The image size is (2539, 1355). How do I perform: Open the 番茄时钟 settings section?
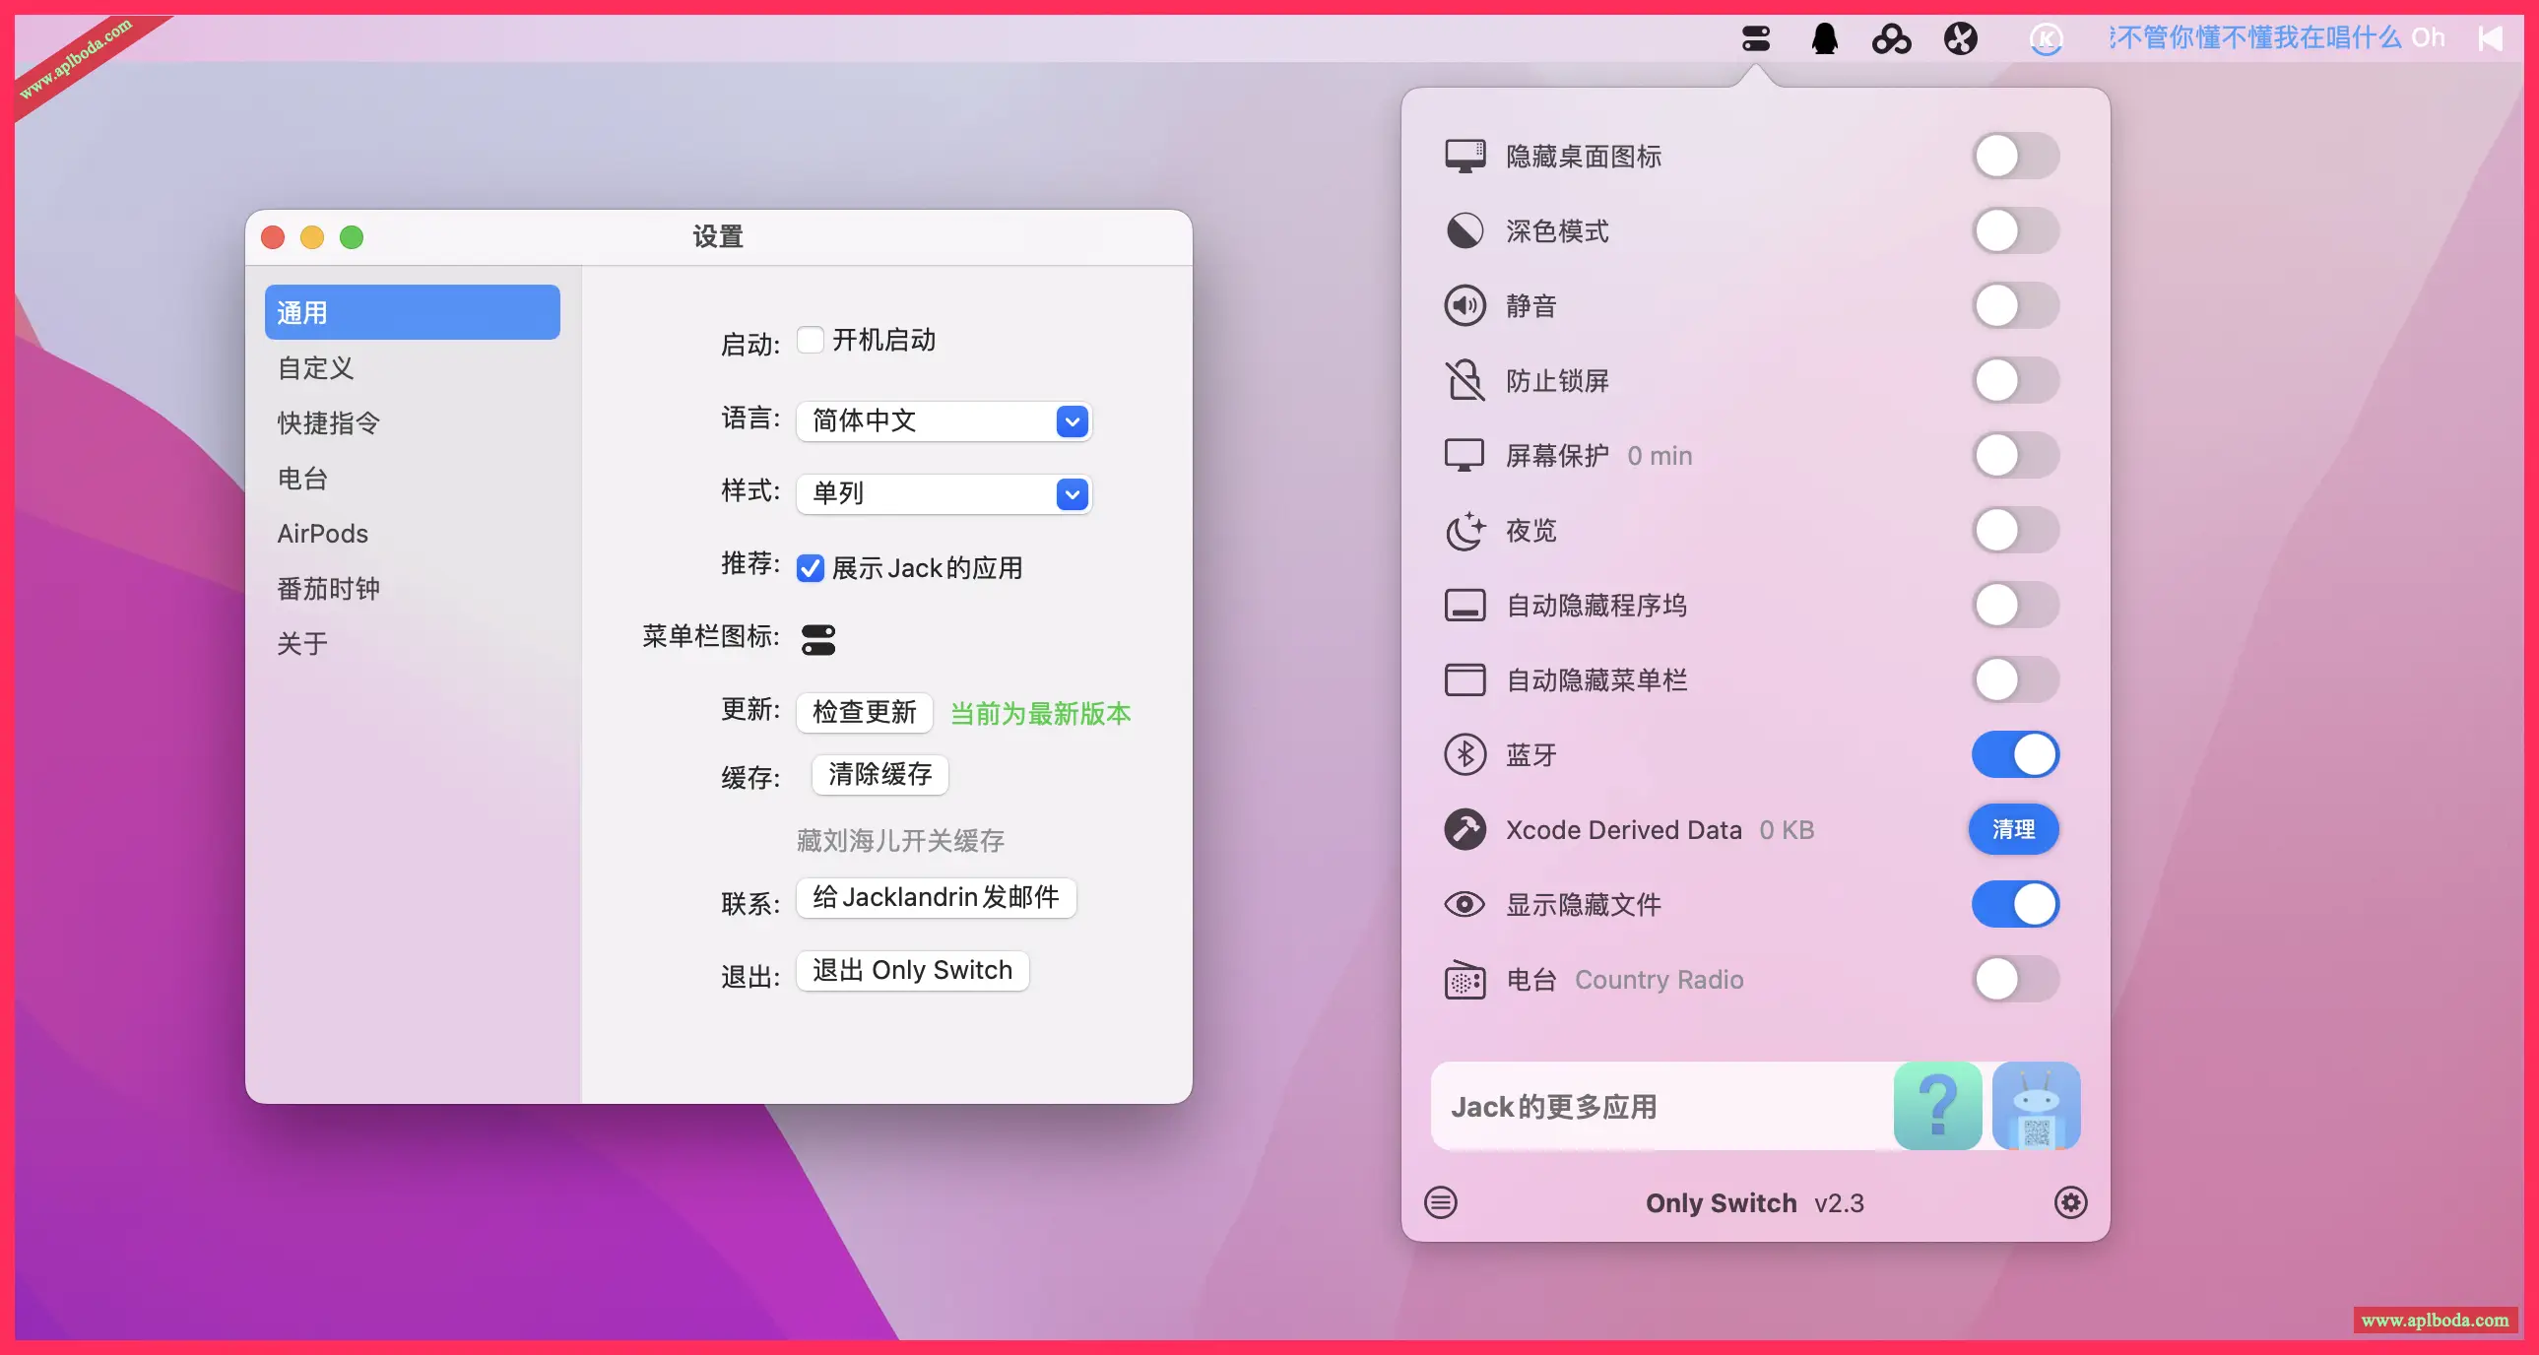412,588
